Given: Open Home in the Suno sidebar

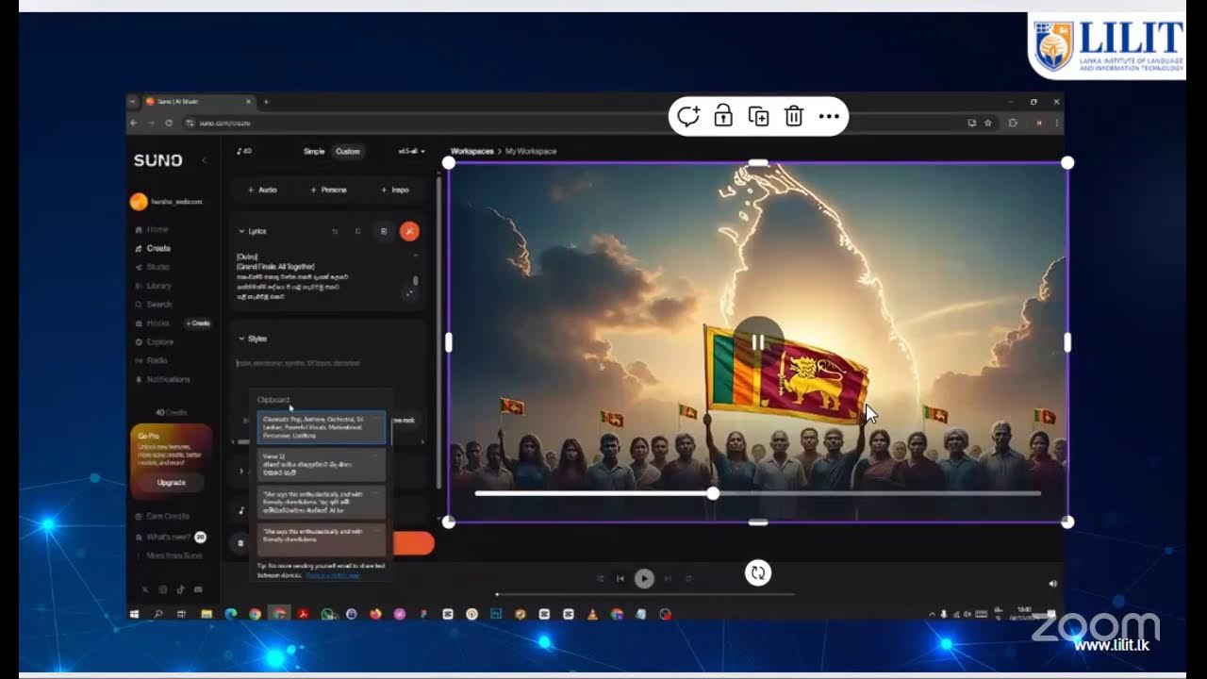Looking at the screenshot, I should (x=151, y=229).
